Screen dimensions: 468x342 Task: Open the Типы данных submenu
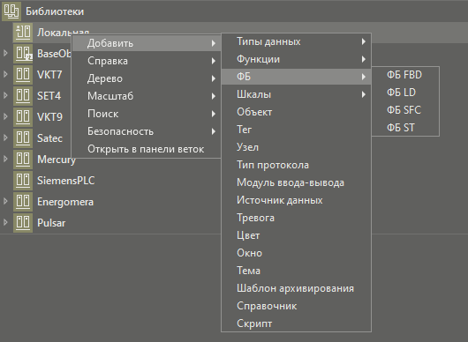pos(296,41)
